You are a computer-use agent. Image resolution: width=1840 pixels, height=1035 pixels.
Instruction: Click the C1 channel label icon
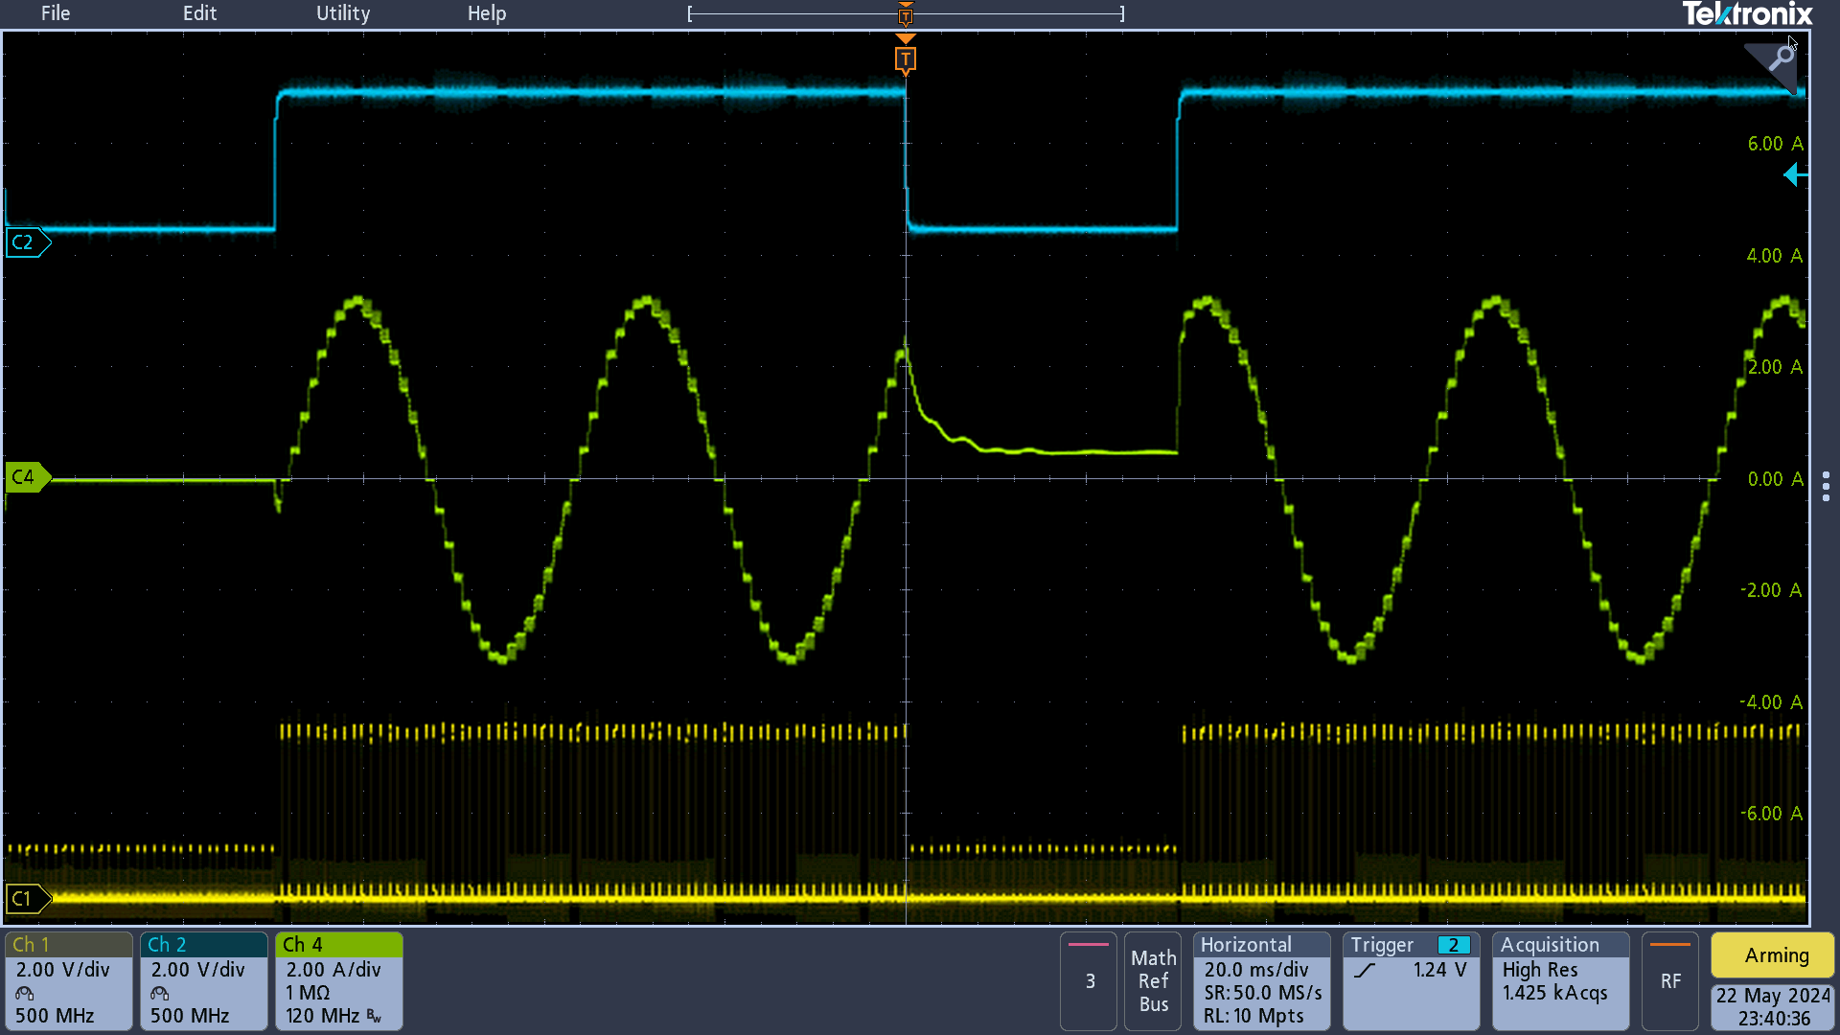pos(24,897)
